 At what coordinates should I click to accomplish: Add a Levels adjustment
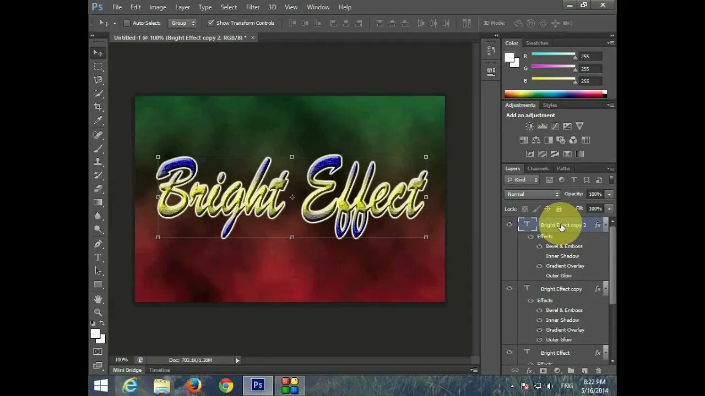pos(542,126)
